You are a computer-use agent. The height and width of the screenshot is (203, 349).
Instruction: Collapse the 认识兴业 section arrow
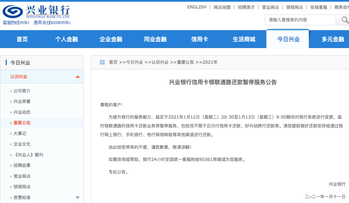[x=78, y=77]
